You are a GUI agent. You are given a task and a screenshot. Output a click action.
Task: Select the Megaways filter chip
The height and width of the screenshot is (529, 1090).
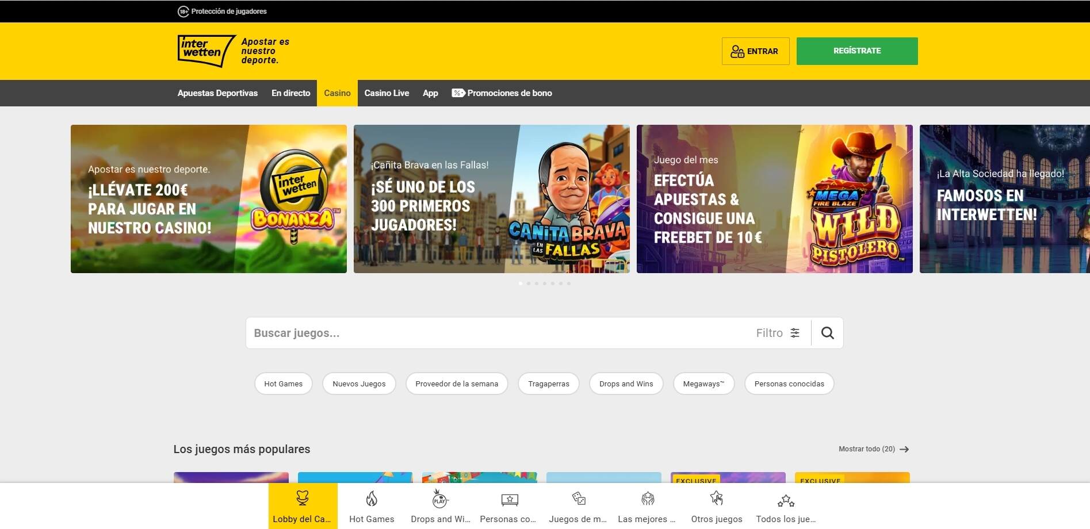703,384
